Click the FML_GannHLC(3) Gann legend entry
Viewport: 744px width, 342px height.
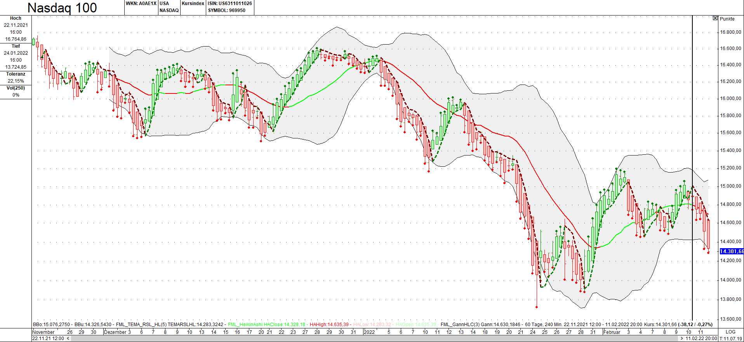coord(480,325)
